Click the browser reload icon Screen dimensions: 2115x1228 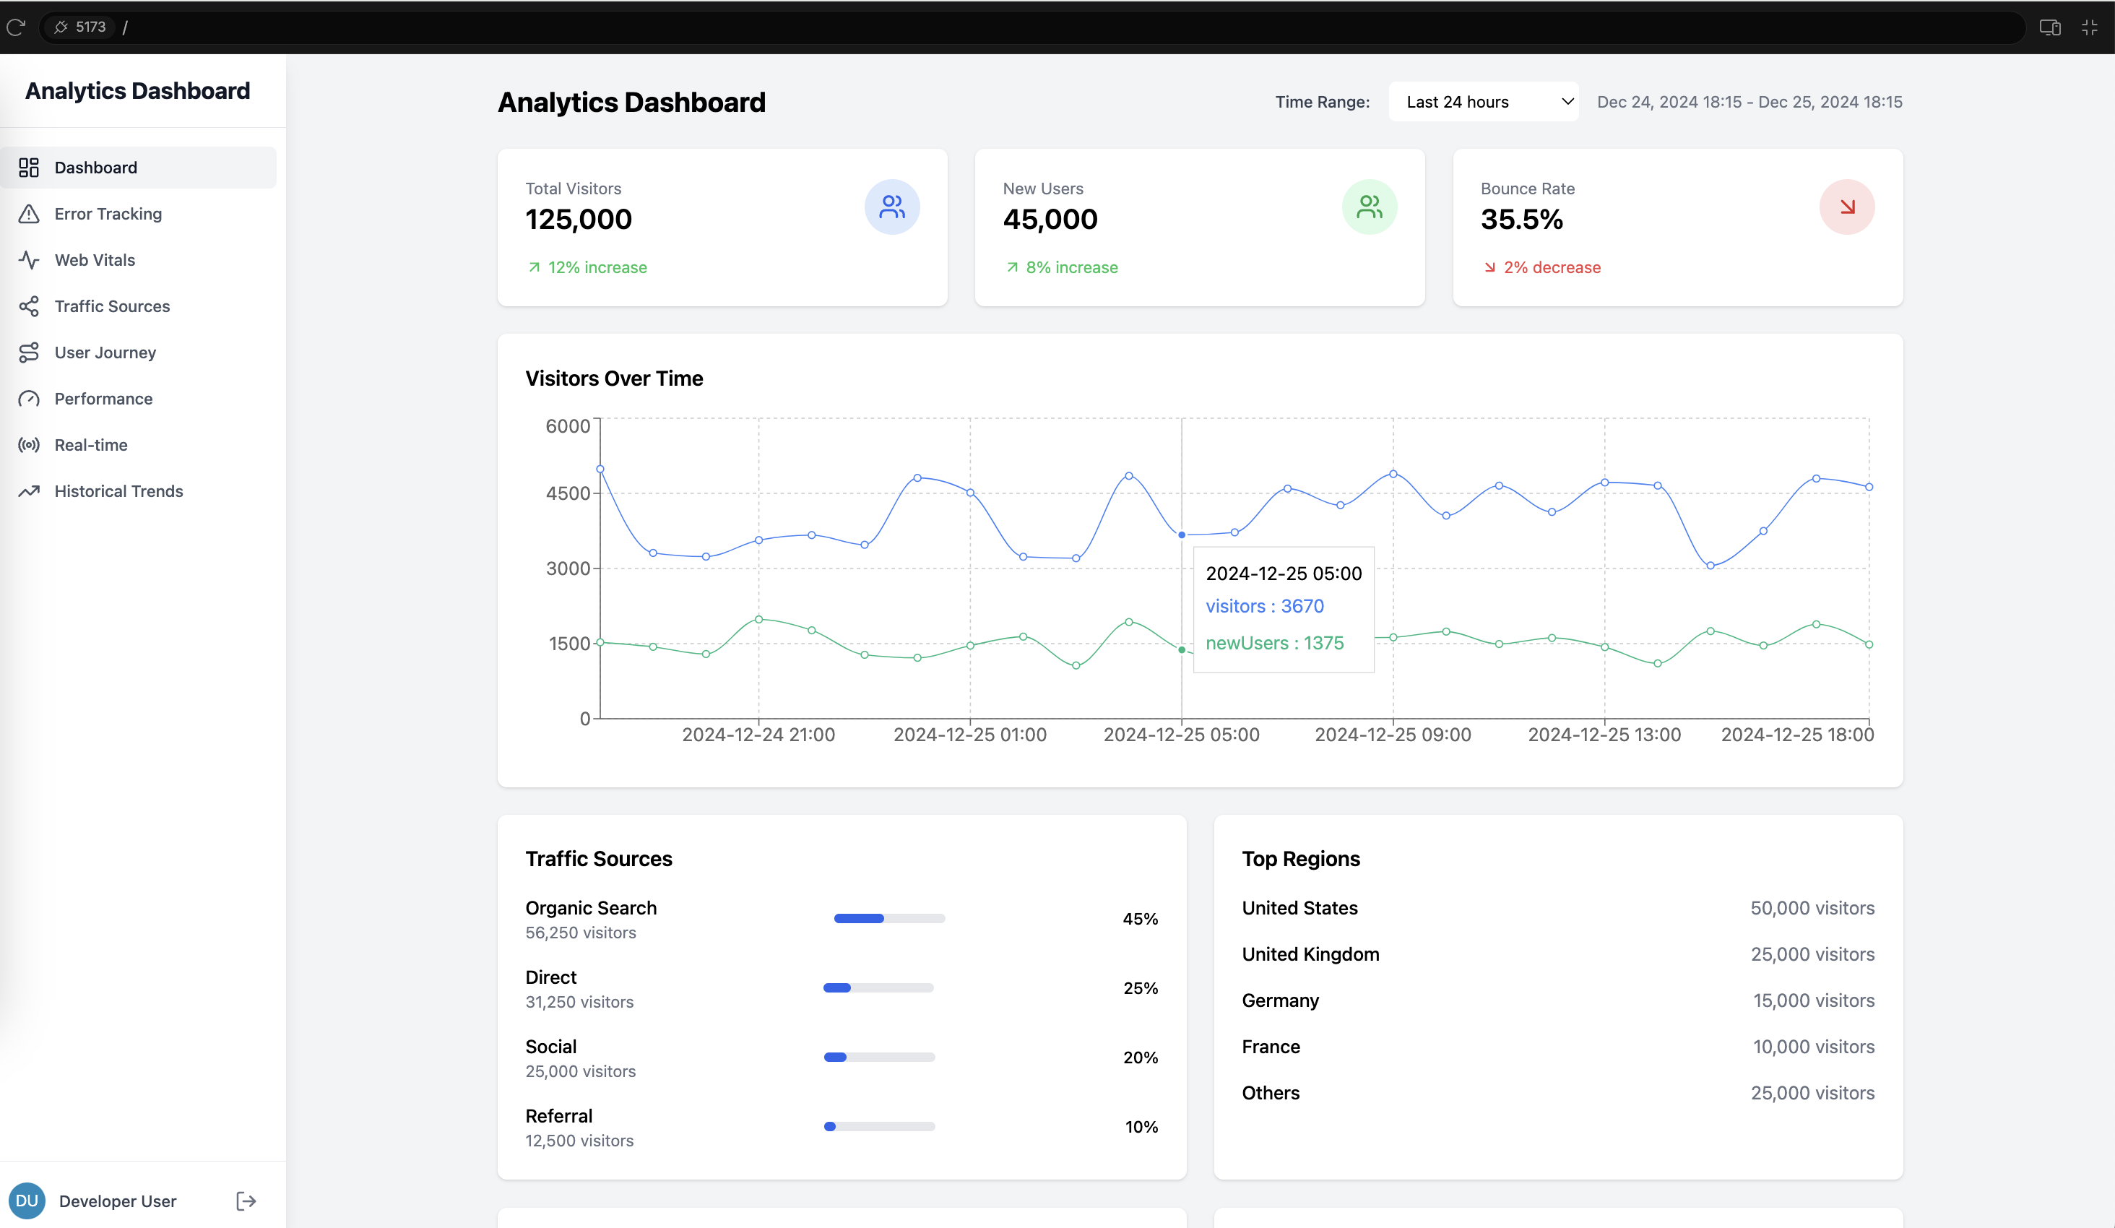point(16,27)
